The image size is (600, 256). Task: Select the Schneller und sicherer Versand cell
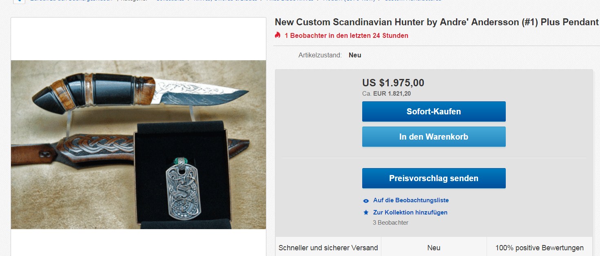pos(328,247)
